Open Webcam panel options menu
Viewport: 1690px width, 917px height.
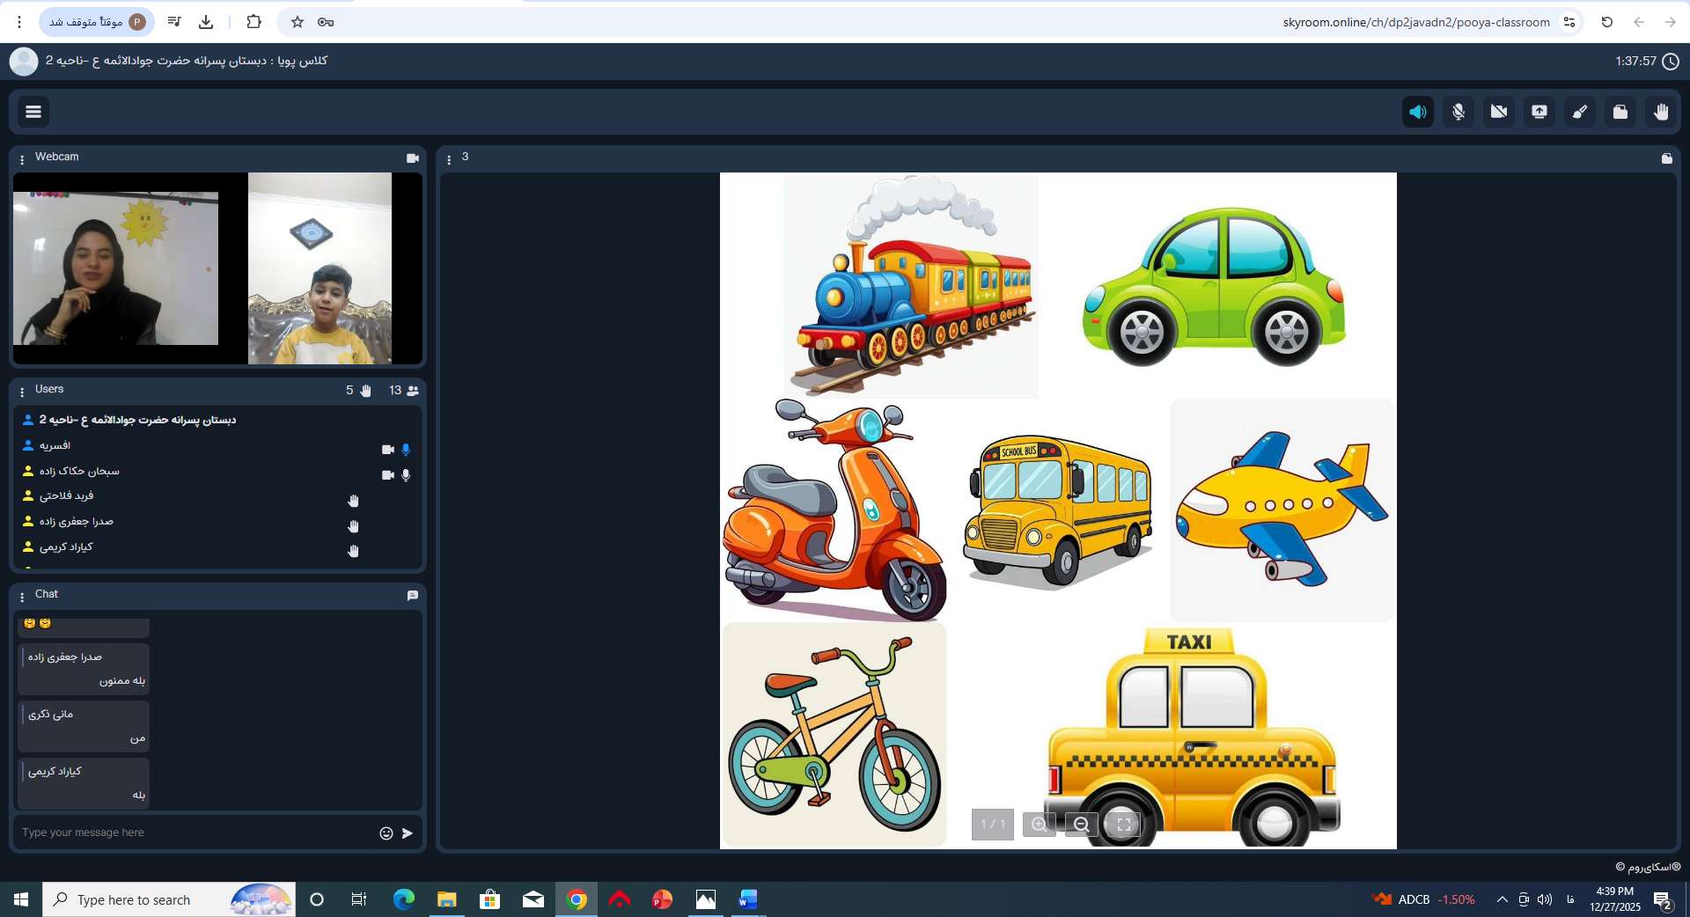click(22, 159)
